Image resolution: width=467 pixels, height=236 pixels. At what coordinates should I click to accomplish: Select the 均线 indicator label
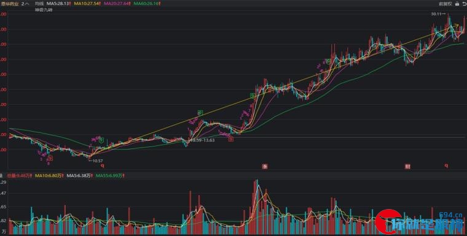point(39,4)
